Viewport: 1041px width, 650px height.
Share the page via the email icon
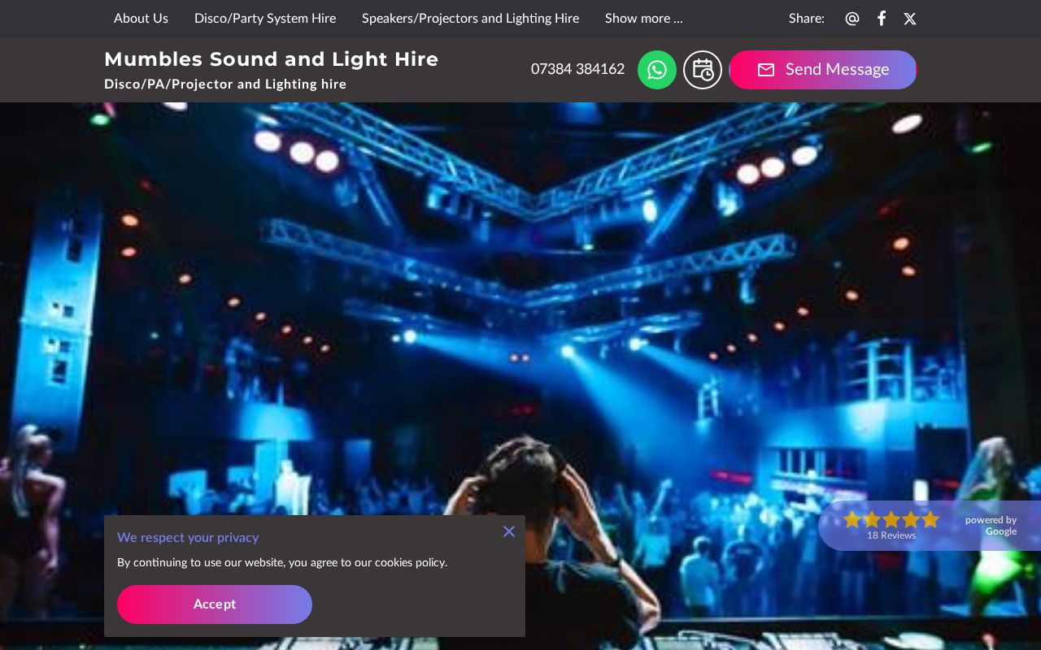coord(852,19)
